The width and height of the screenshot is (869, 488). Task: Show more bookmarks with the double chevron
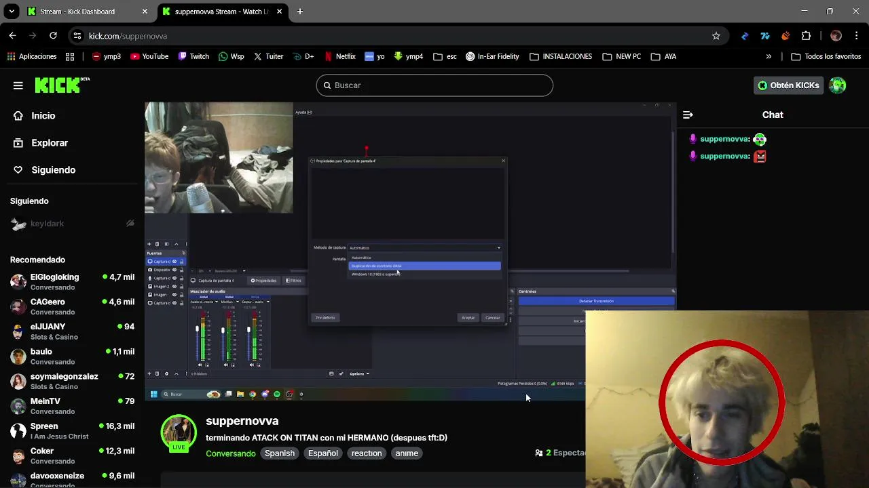769,56
